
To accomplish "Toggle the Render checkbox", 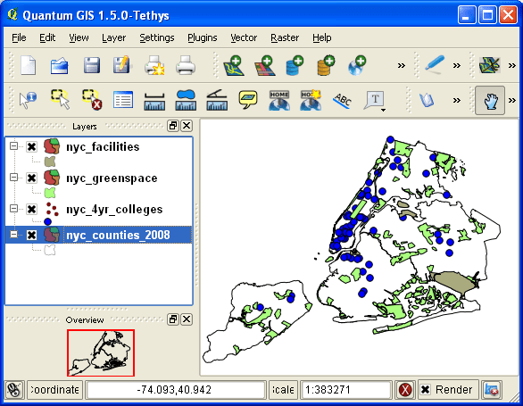I will (425, 390).
